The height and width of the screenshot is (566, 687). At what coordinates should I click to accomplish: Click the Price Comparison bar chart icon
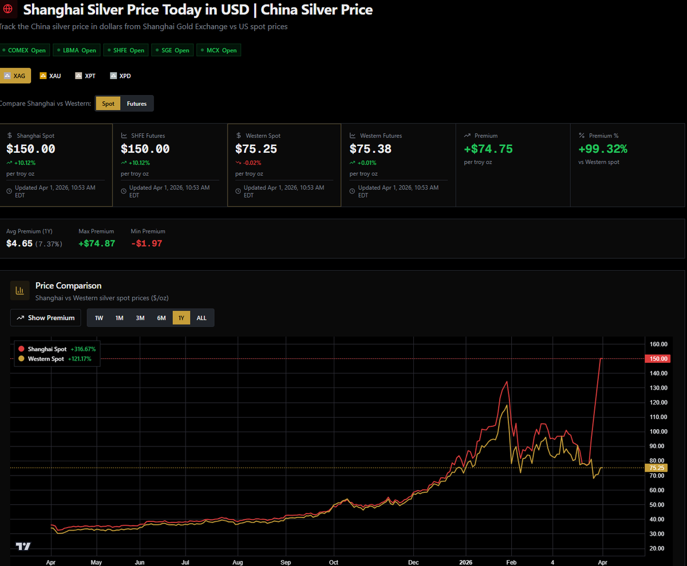click(20, 290)
